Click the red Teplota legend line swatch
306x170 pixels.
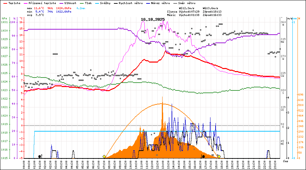click(x=5, y=3)
